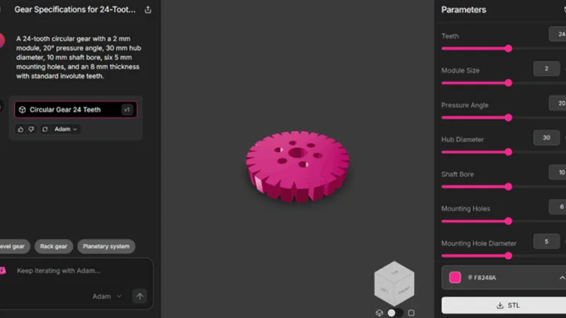This screenshot has height=318, width=566.
Task: Select the bevel gear suggestion chip
Action: point(13,246)
